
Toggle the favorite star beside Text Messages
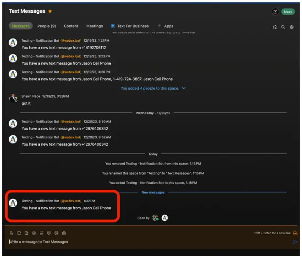click(x=50, y=11)
